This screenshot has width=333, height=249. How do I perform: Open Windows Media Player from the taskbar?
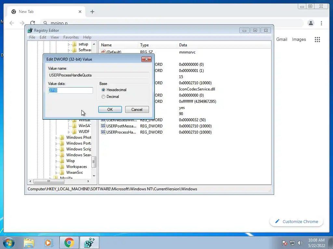tap(49, 243)
